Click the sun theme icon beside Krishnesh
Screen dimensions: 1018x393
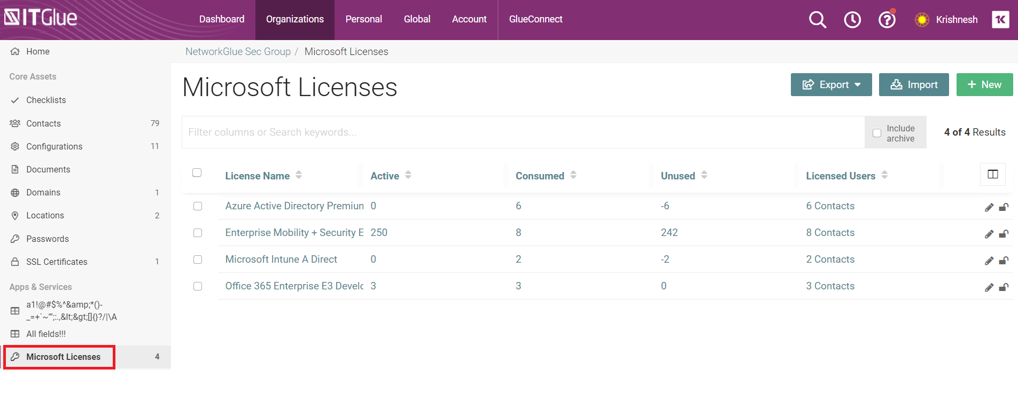[x=922, y=20]
